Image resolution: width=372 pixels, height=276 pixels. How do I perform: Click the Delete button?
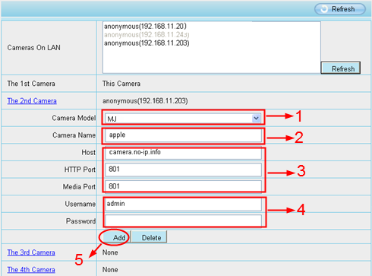point(150,237)
